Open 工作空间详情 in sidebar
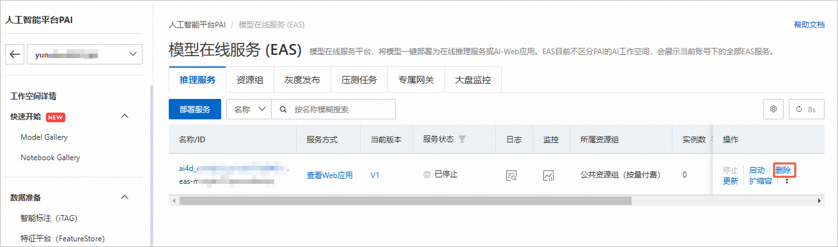 point(33,96)
